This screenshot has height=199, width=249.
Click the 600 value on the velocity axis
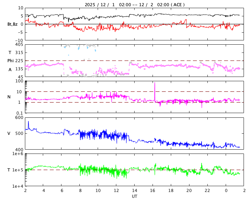pyautogui.click(x=19, y=117)
